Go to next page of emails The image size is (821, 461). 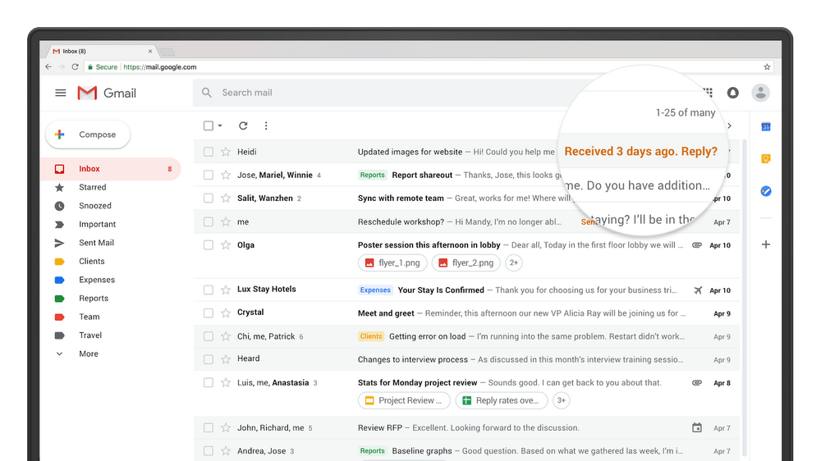[729, 126]
